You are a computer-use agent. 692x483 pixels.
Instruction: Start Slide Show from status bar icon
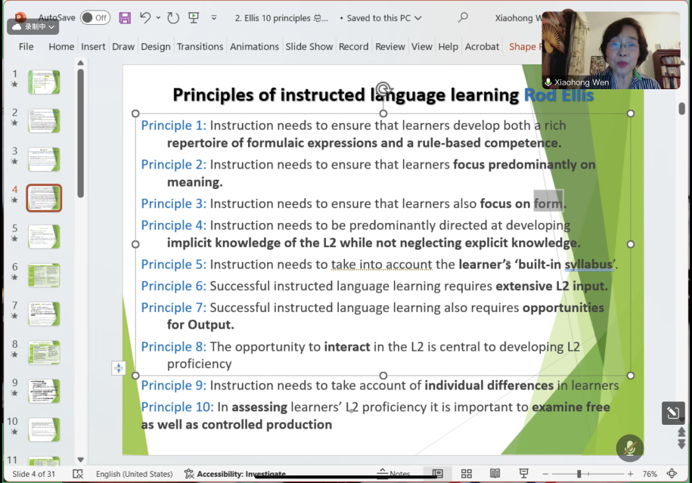click(x=524, y=474)
